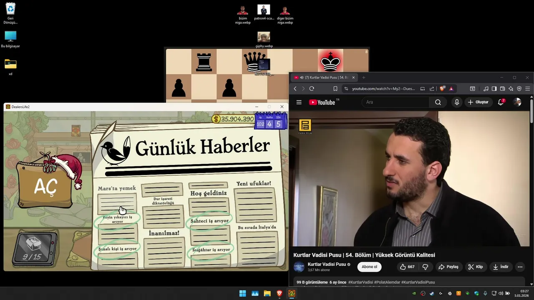Viewport: 534px width, 300px height.
Task: Click the Klip button under video
Action: tap(476, 267)
